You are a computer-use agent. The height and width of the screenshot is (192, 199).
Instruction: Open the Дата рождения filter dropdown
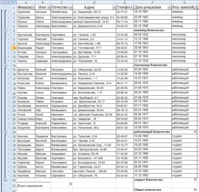(170, 8)
